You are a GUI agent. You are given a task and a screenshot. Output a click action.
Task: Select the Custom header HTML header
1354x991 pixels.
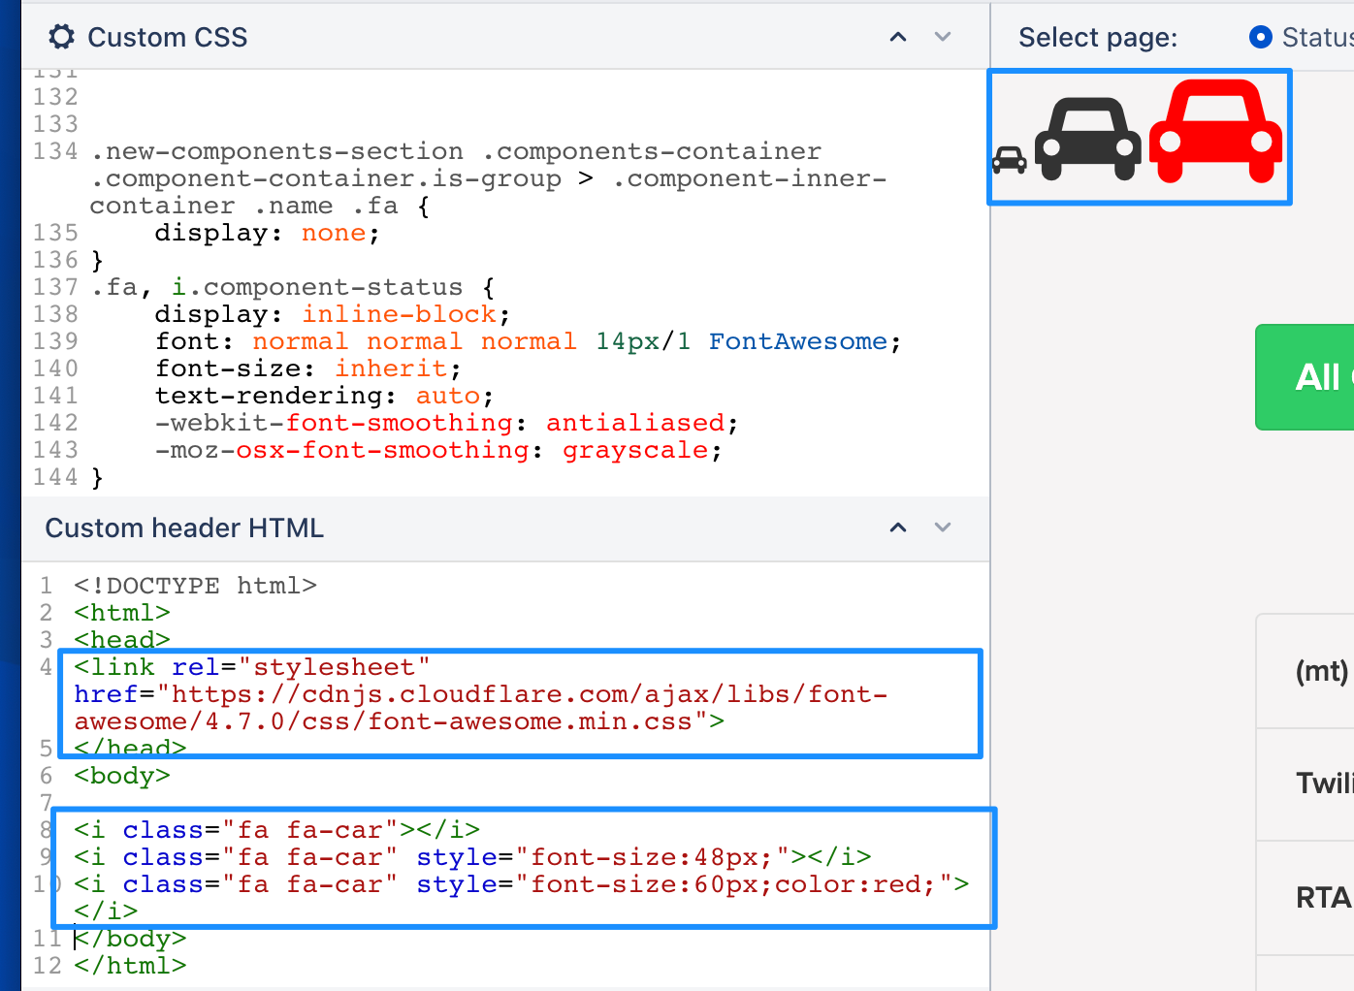[x=183, y=527]
